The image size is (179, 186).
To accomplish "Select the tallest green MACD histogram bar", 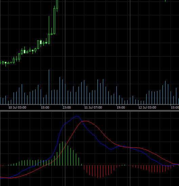I will [62, 153].
